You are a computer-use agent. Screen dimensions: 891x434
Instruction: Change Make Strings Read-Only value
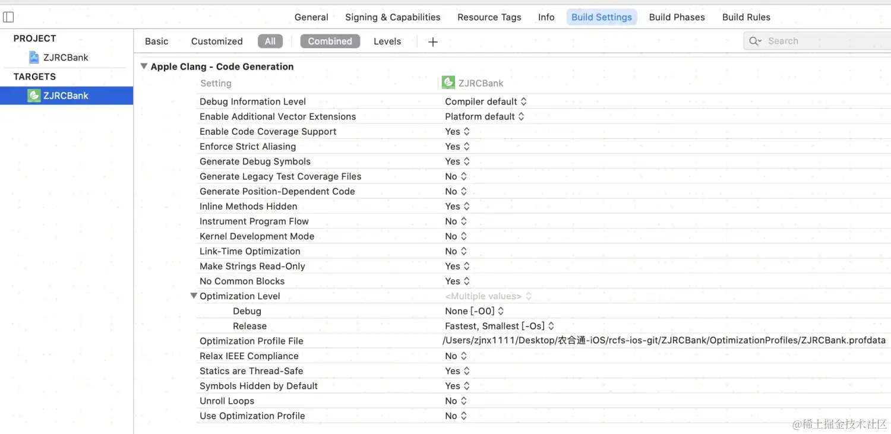(457, 266)
